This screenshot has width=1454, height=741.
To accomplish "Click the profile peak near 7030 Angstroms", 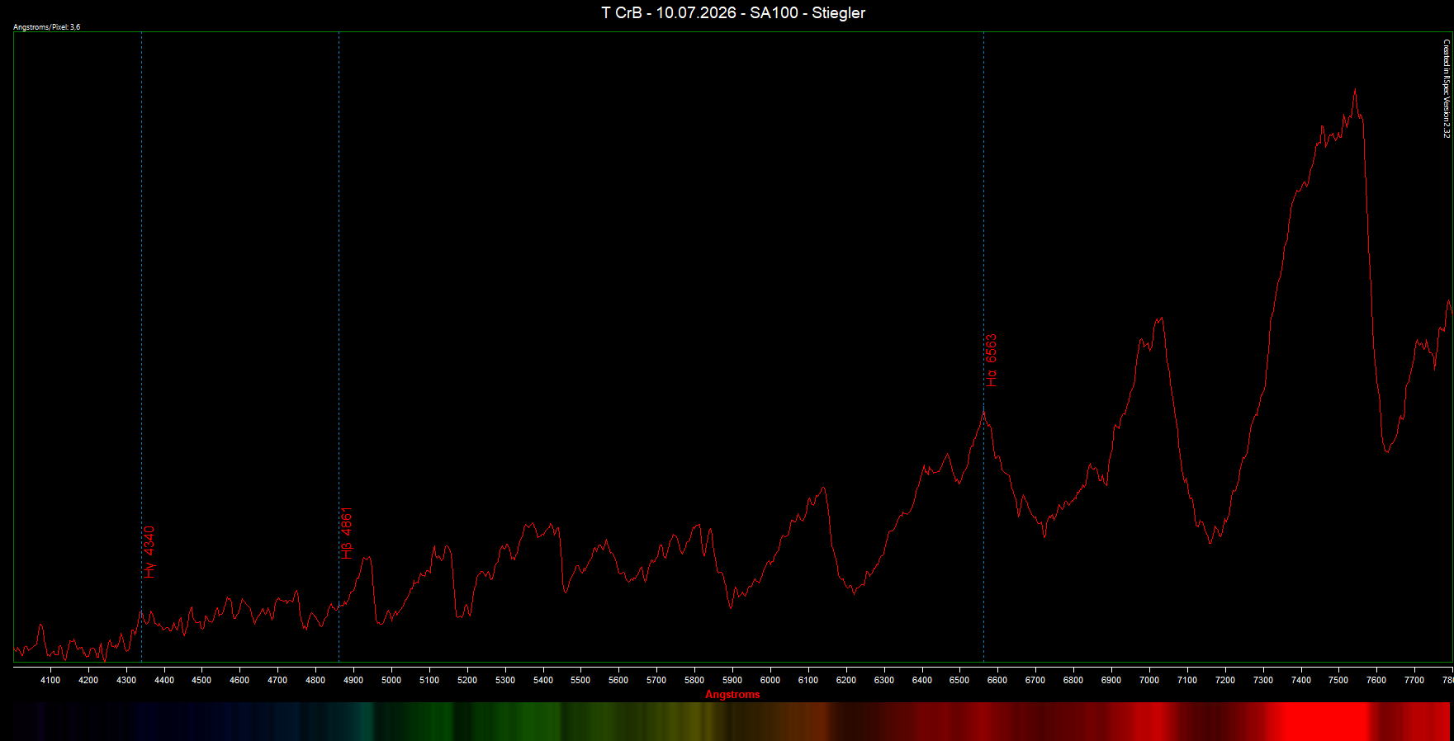I will [1161, 319].
